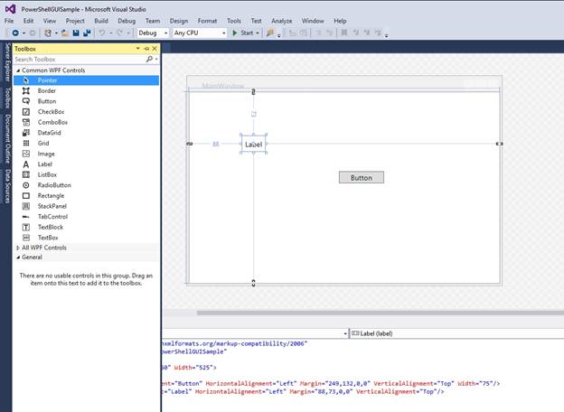
Task: Pick the Label control from Toolbox
Action: pos(87,164)
